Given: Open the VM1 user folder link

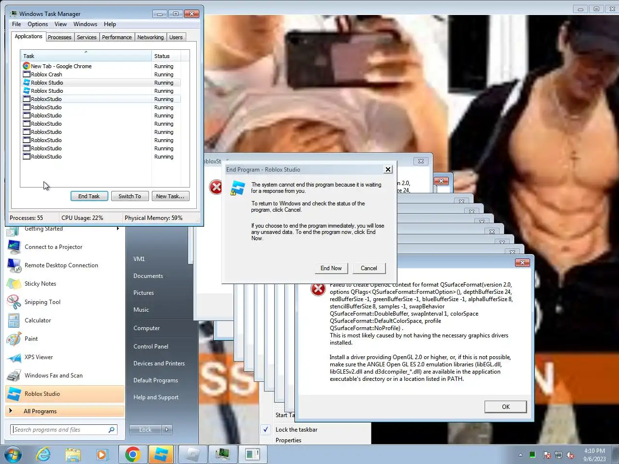Looking at the screenshot, I should (x=139, y=259).
